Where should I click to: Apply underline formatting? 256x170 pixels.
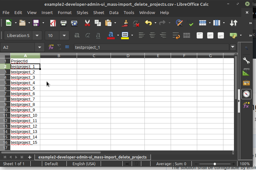tap(98, 35)
